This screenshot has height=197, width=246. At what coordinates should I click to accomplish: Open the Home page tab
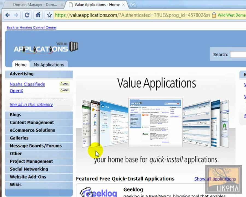pos(21,65)
